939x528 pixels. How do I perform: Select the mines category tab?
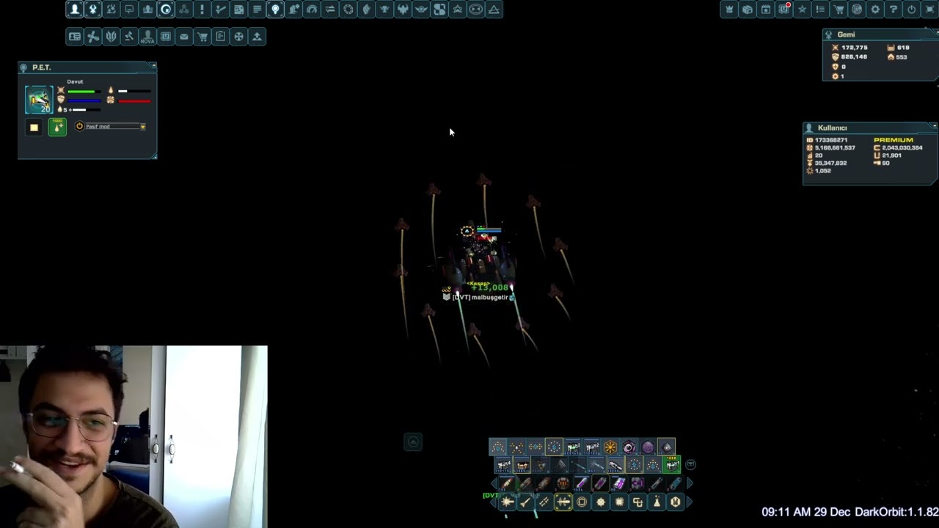(x=601, y=502)
